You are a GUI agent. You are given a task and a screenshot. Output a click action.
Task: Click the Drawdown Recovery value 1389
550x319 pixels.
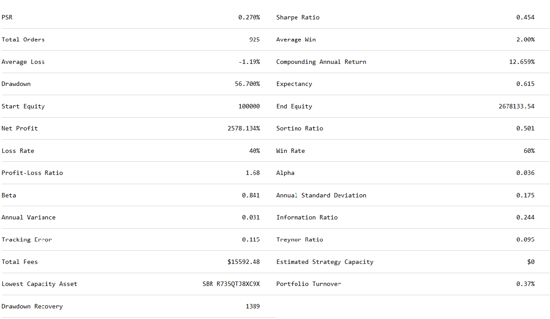pos(253,307)
